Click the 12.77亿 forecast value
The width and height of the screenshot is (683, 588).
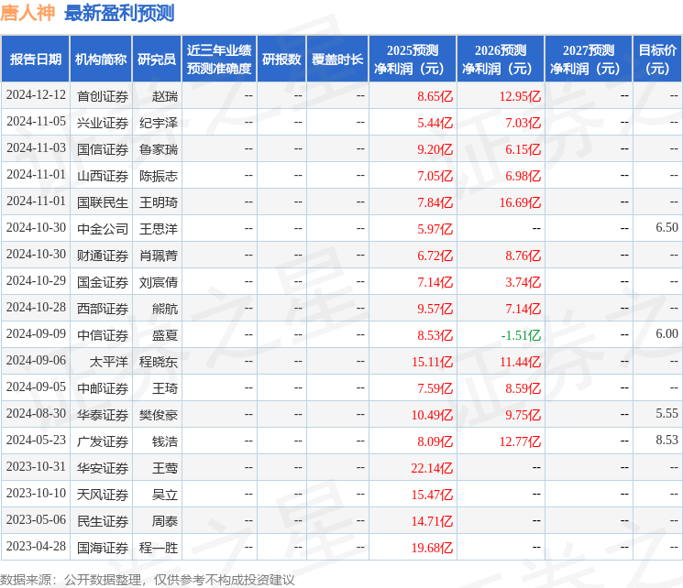click(520, 441)
